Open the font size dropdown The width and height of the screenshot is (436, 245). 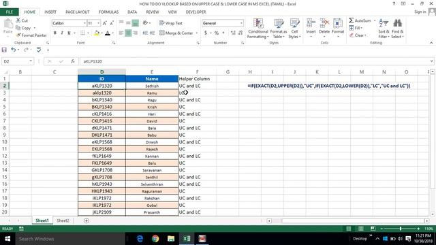point(98,23)
